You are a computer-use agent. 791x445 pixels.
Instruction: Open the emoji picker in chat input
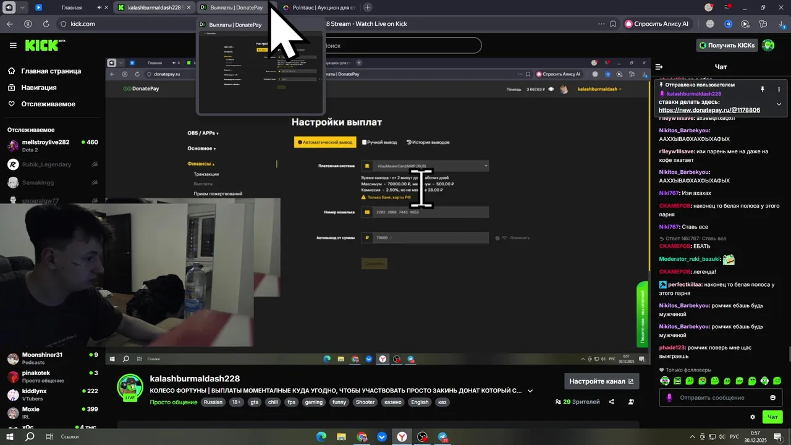point(772,397)
